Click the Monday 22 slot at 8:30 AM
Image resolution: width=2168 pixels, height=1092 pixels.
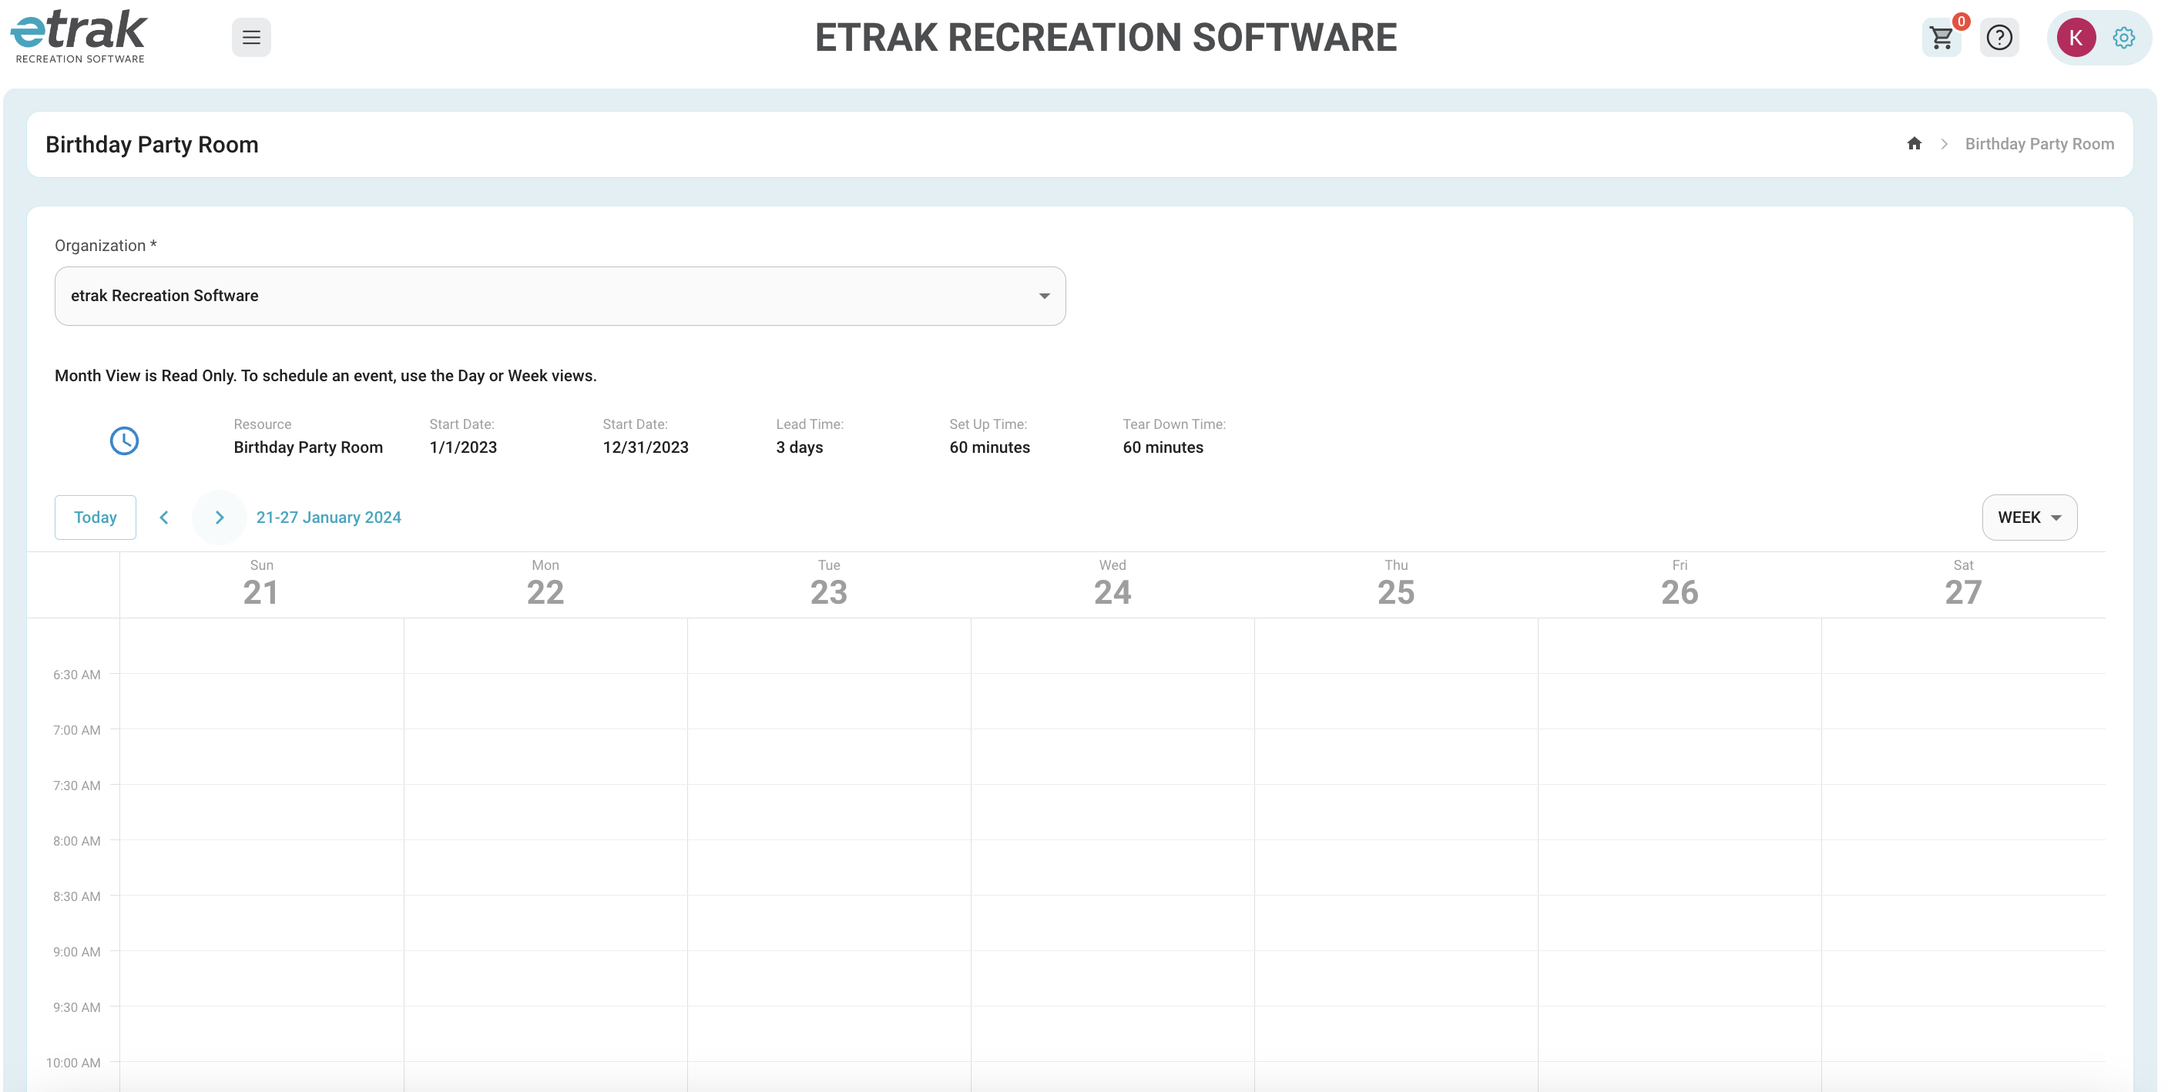click(545, 923)
